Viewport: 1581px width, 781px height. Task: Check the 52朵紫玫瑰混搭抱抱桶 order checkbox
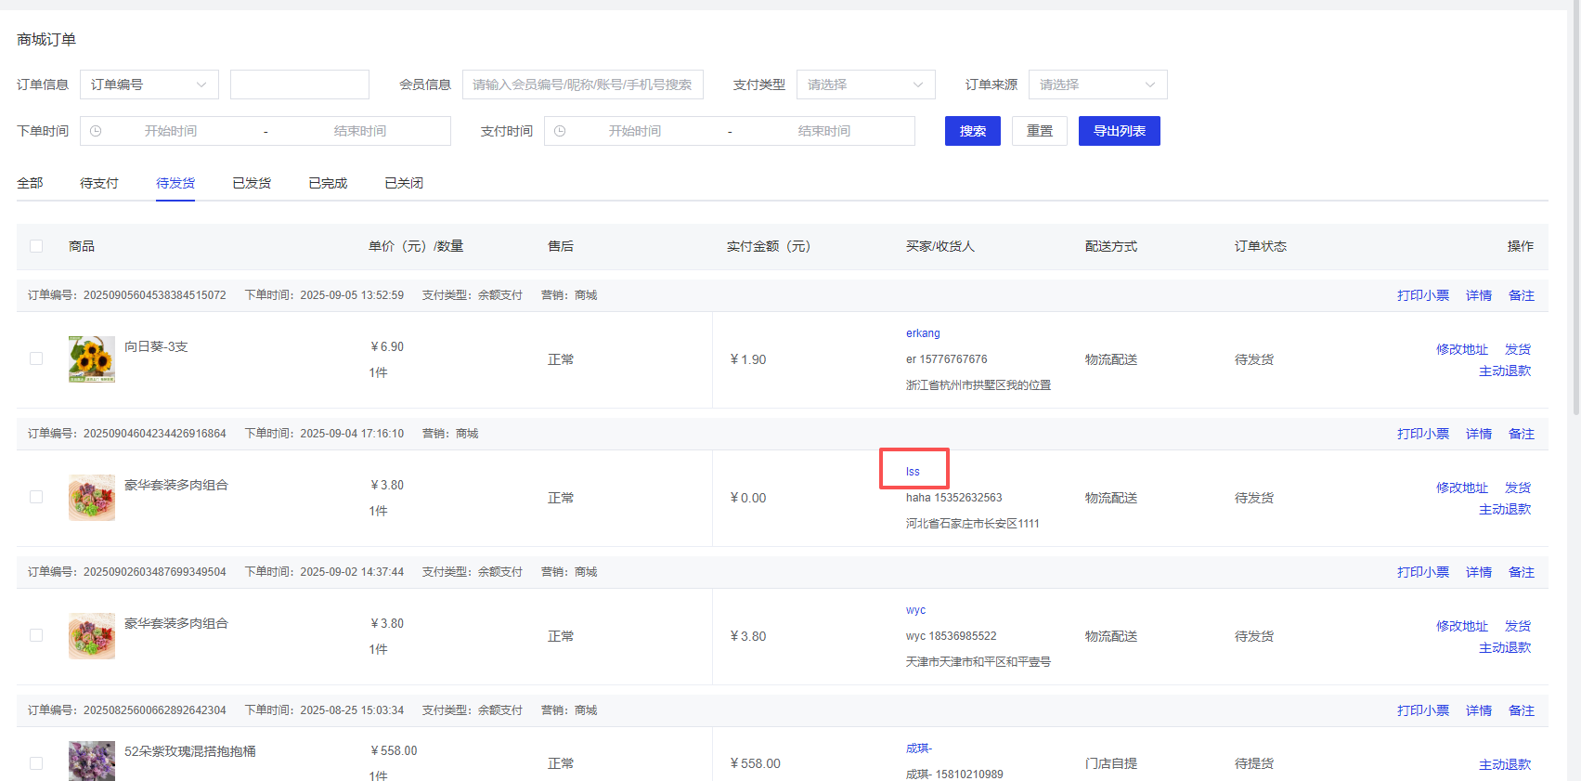[x=36, y=763]
